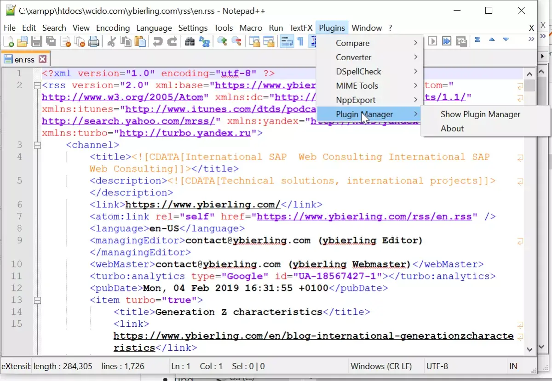Click the Synchronize Horizontal Scrolling icon
This screenshot has height=381, width=552.
tap(268, 42)
